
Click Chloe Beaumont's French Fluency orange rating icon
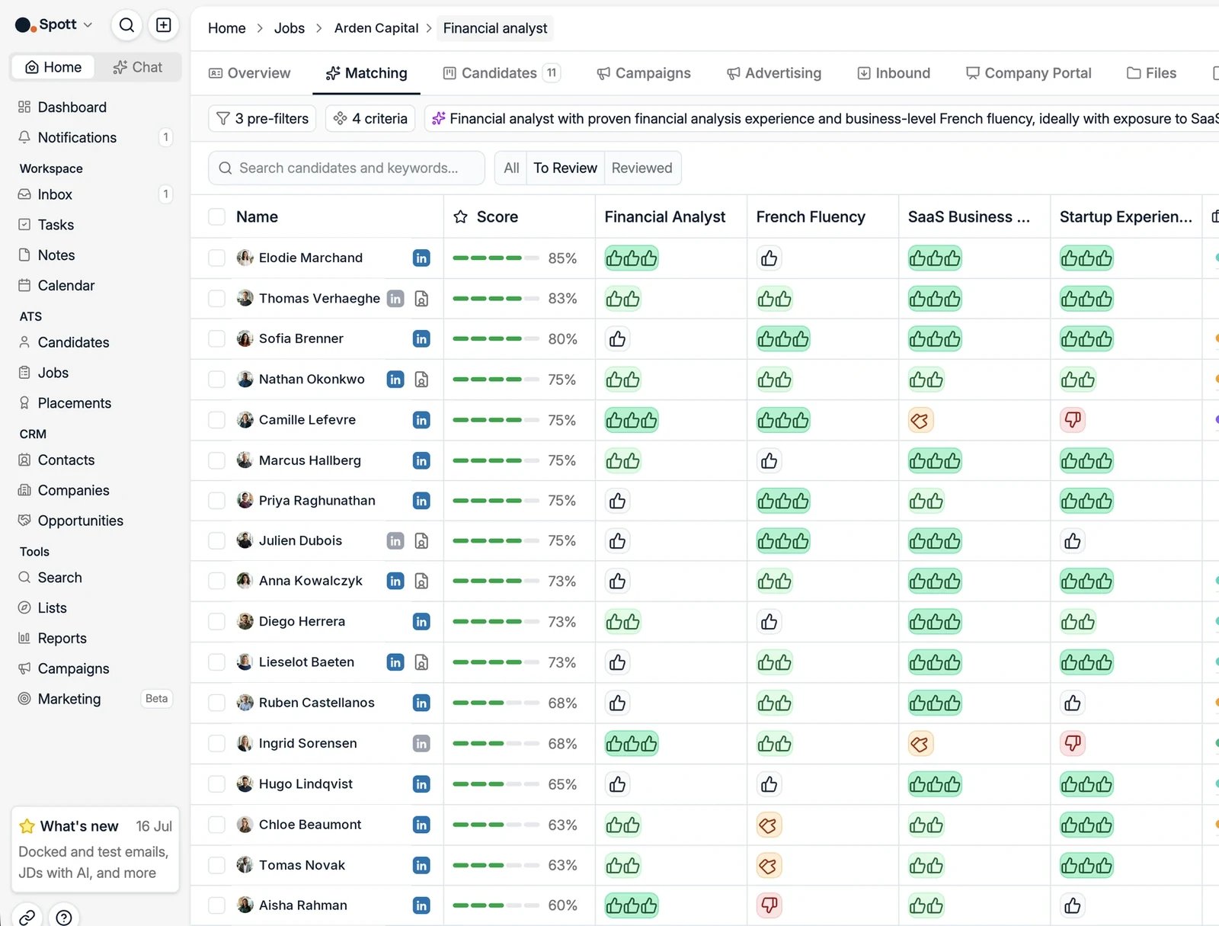769,825
